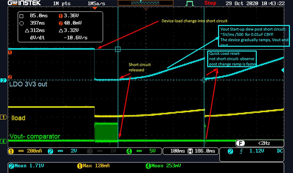Click the square cursor icon beside 85.0ms
The height and width of the screenshot is (173, 293).
click(21, 16)
